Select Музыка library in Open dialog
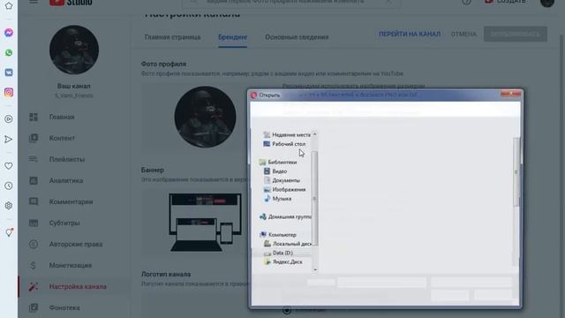565x318 pixels. click(277, 199)
